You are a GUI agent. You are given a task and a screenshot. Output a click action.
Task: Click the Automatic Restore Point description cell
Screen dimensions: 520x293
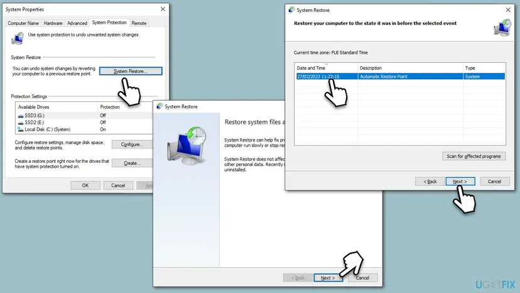(x=410, y=77)
